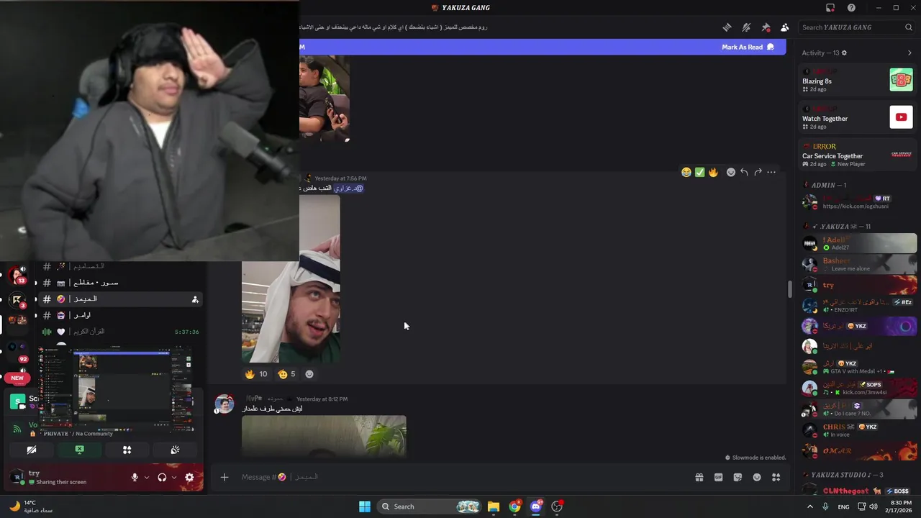
Task: Open headphone output options arrow
Action: coord(174,477)
